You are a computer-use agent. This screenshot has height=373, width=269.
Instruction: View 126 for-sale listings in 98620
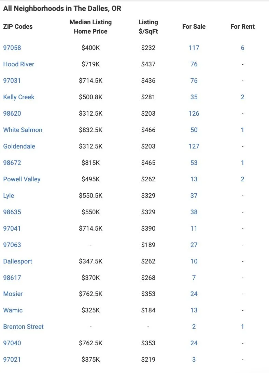click(194, 114)
